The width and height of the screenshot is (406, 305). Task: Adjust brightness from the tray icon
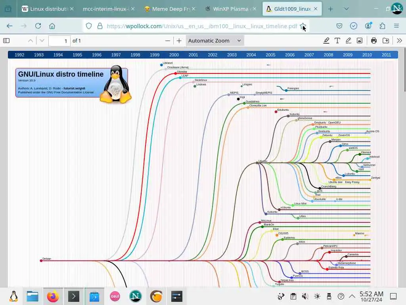click(x=317, y=296)
